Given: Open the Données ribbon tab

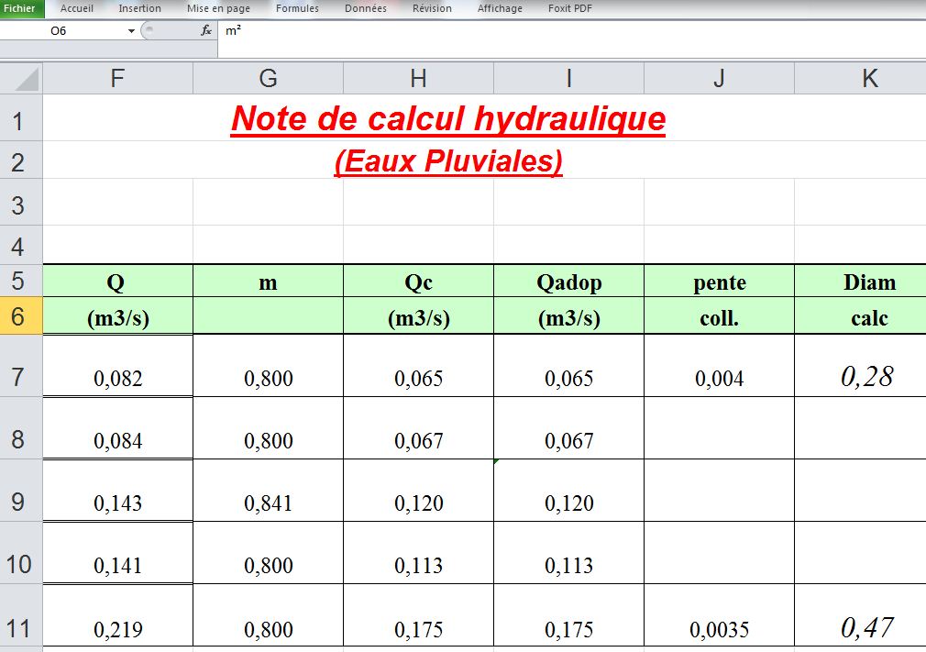Looking at the screenshot, I should click(x=365, y=8).
